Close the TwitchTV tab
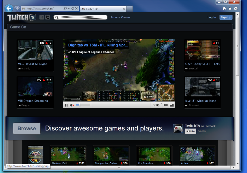Screen dimensions: 247x173 (124, 9)
